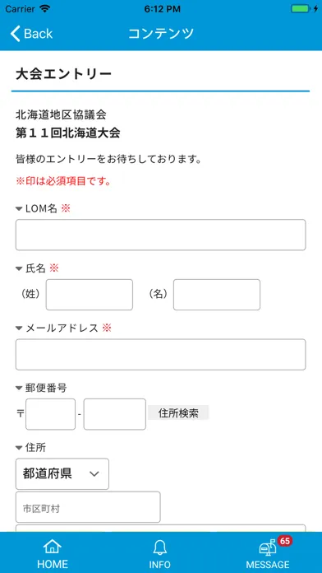The height and width of the screenshot is (573, 322).
Task: Focus the 名 given name input field
Action: coord(217,295)
